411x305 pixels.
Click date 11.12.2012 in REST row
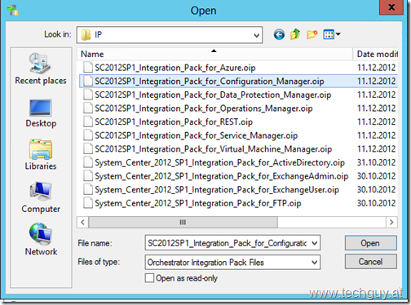click(376, 122)
